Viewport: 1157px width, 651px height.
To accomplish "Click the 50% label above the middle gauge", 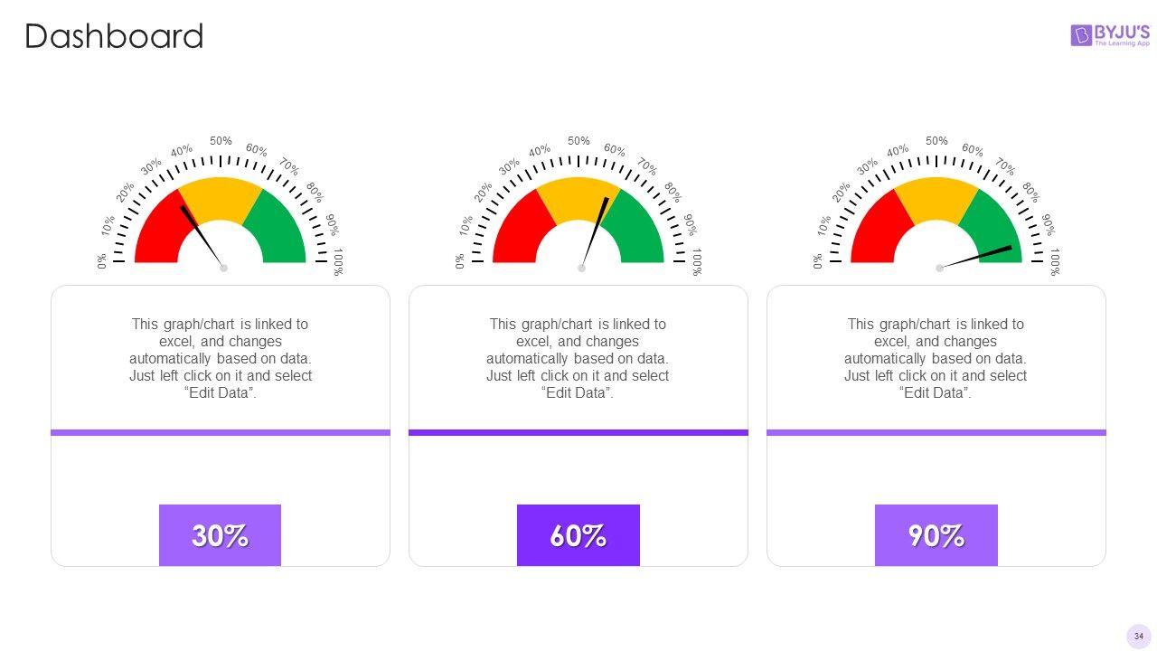I will (578, 141).
